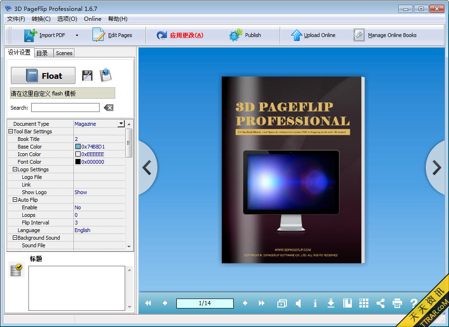Screen dimensions: 449x327
Task: Toggle the sound speaker icon
Action: [x=298, y=303]
